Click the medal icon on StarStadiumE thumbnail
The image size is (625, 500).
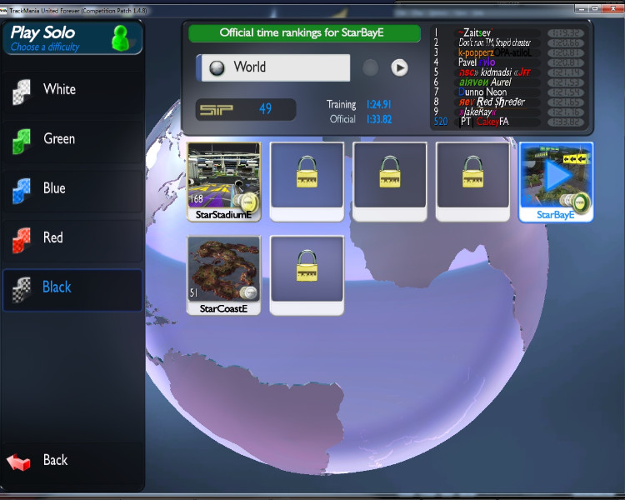click(x=247, y=201)
